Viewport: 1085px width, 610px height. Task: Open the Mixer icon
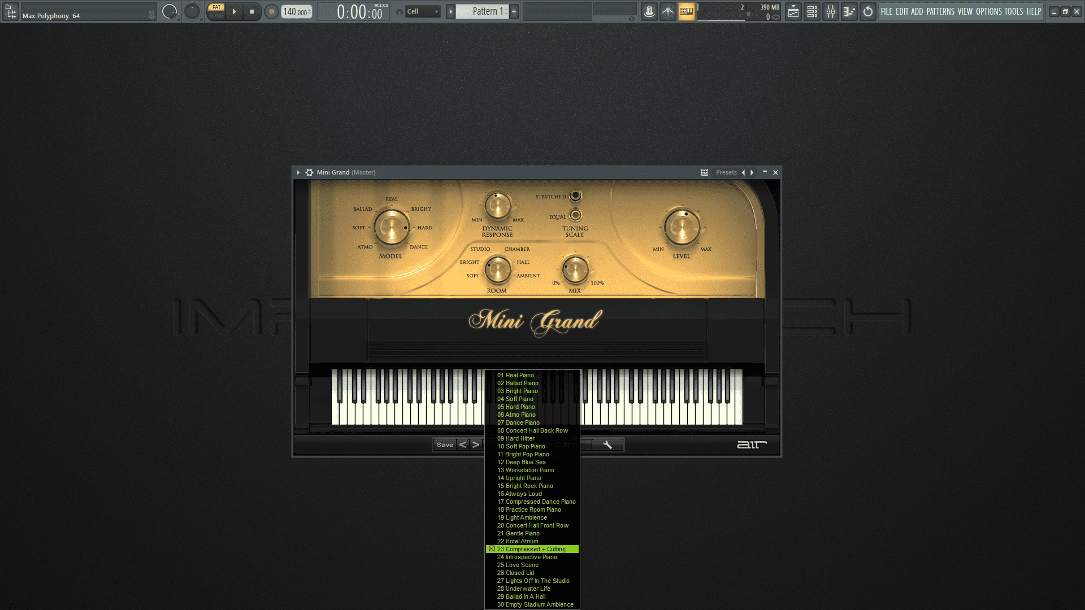pyautogui.click(x=831, y=11)
